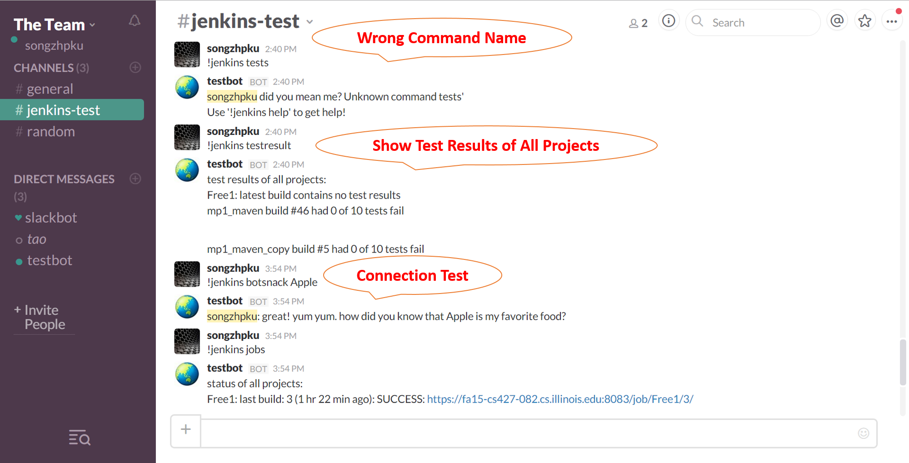Open more options ellipsis menu
This screenshot has width=909, height=463.
click(892, 21)
